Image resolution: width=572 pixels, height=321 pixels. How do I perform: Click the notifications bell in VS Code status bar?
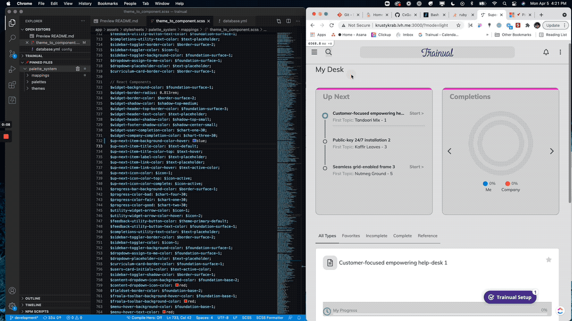coord(299,318)
